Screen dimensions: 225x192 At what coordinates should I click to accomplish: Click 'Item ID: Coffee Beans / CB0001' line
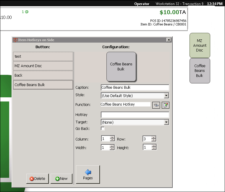163,24
